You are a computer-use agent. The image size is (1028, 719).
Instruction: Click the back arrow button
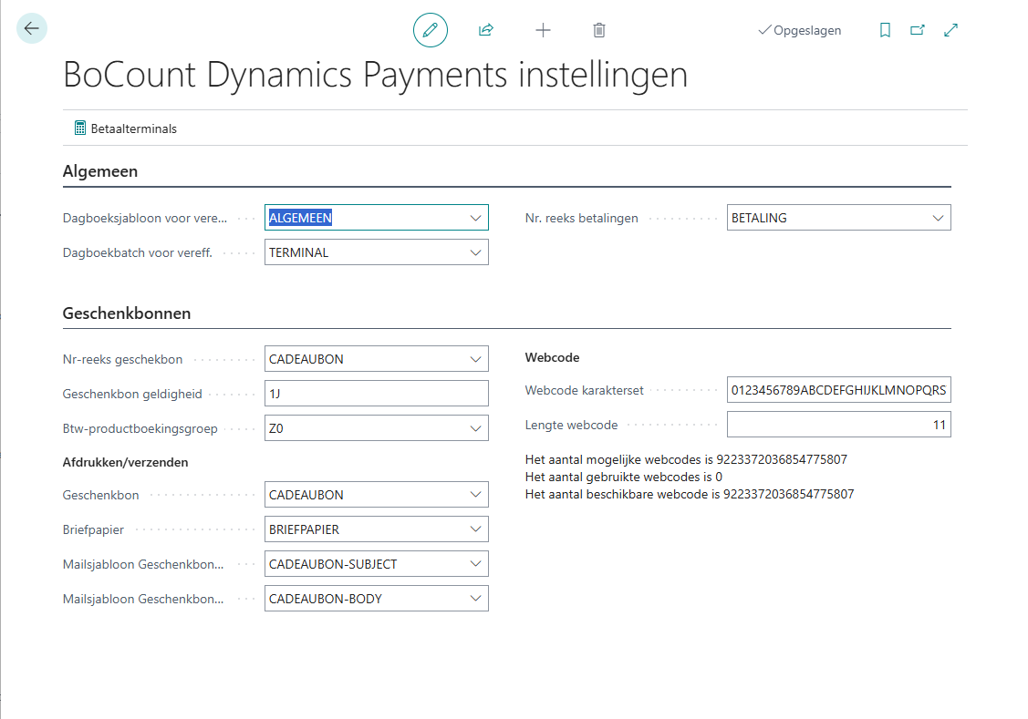pos(32,29)
